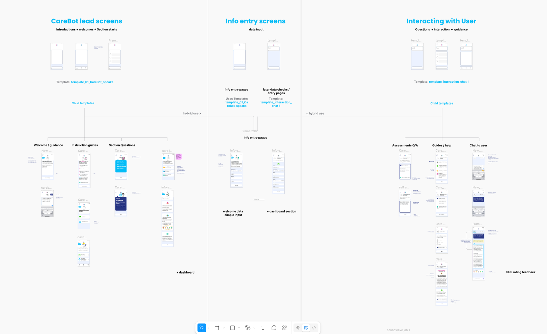
Task: Click the template_01_CareBot_speaks link under CareBot lead screens
Action: click(x=92, y=82)
